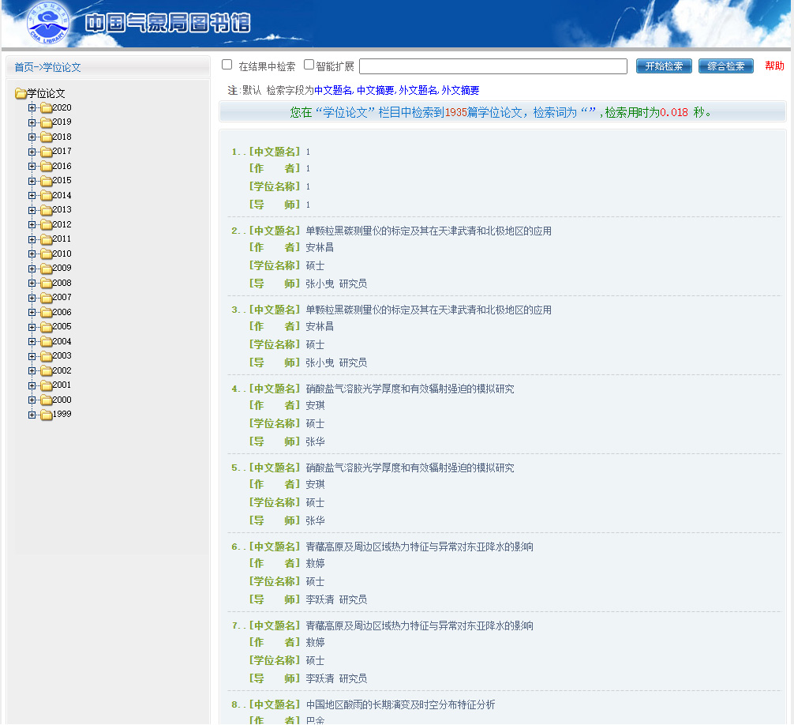Enable the 在结果中检索 checkbox
Image resolution: width=794 pixels, height=725 pixels.
pos(227,65)
